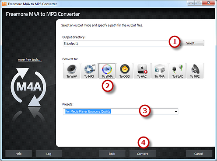Pick the To FLAC format icon
The width and height of the screenshot is (217, 161).
[x=178, y=71]
